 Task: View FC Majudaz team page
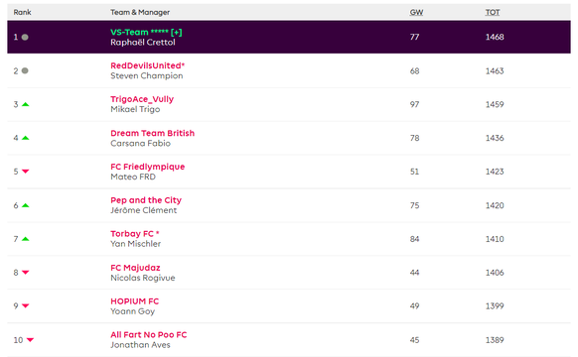[x=135, y=268]
